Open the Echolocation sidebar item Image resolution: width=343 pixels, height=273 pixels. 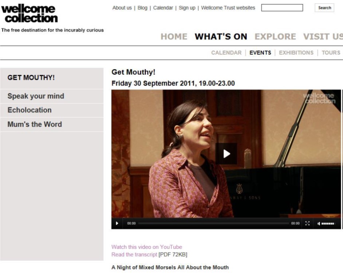(52, 110)
